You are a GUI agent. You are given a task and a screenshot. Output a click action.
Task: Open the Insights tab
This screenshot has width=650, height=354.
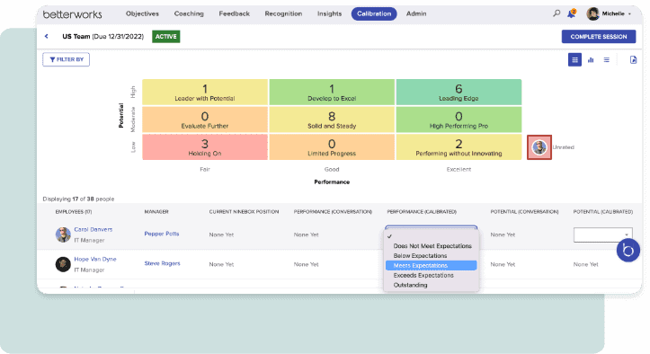click(x=329, y=13)
